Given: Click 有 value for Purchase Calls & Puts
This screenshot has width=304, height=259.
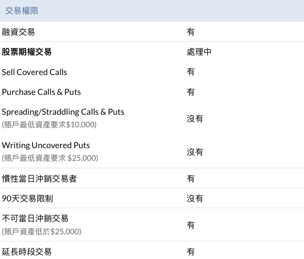Looking at the screenshot, I should (x=191, y=92).
